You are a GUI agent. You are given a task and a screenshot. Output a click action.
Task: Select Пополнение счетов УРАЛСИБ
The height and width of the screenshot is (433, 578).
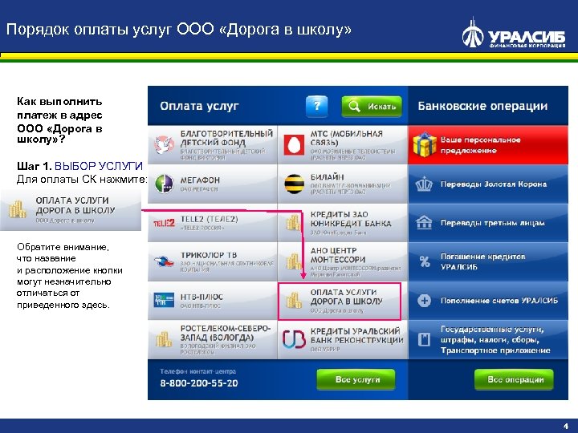(x=488, y=301)
